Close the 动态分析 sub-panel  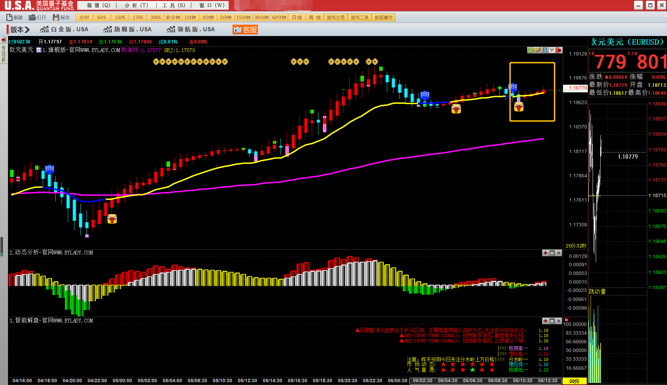[559, 253]
